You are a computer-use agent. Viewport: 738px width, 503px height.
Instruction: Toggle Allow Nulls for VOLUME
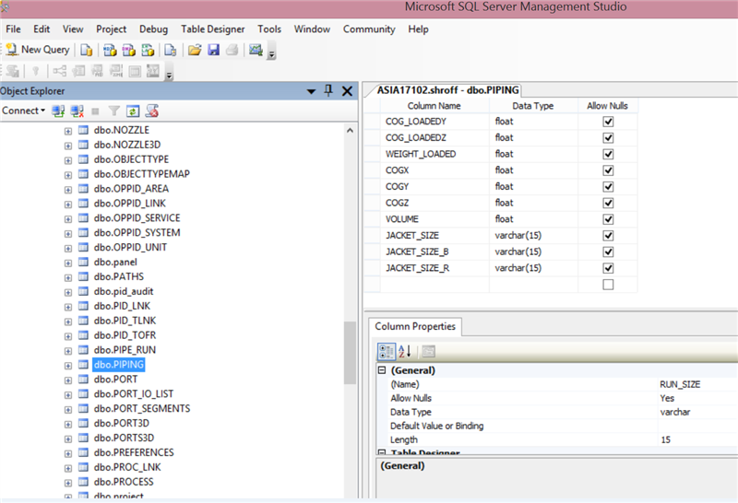tap(608, 219)
